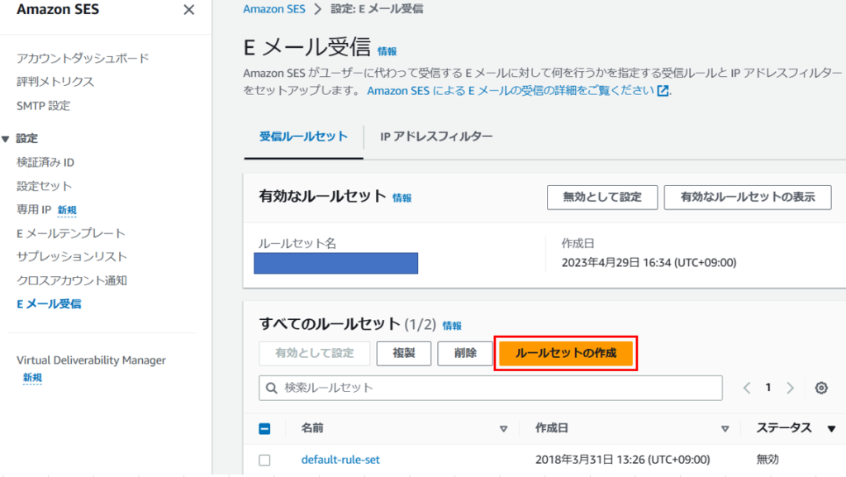This screenshot has height=477, width=846.
Task: Click the 新規 badge under Virtual Deliverability Manager
Action: [x=32, y=379]
